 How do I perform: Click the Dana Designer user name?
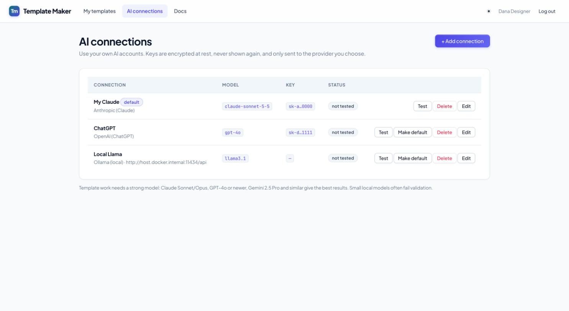pyautogui.click(x=514, y=11)
